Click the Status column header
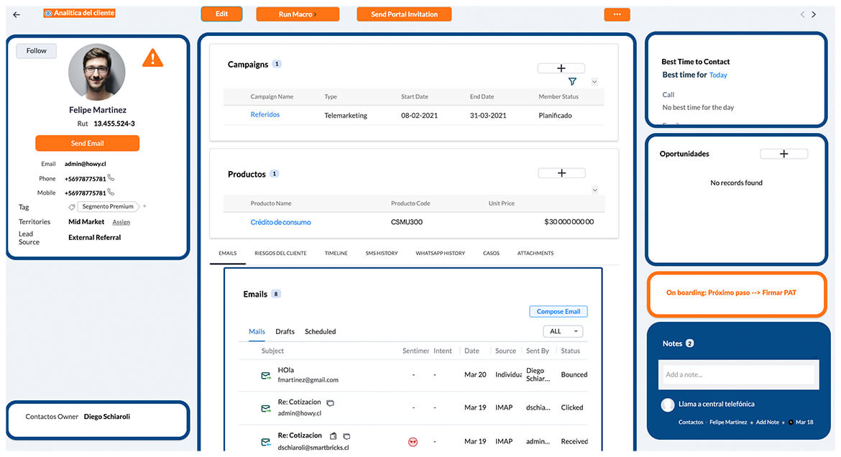This screenshot has height=457, width=841. click(x=570, y=351)
